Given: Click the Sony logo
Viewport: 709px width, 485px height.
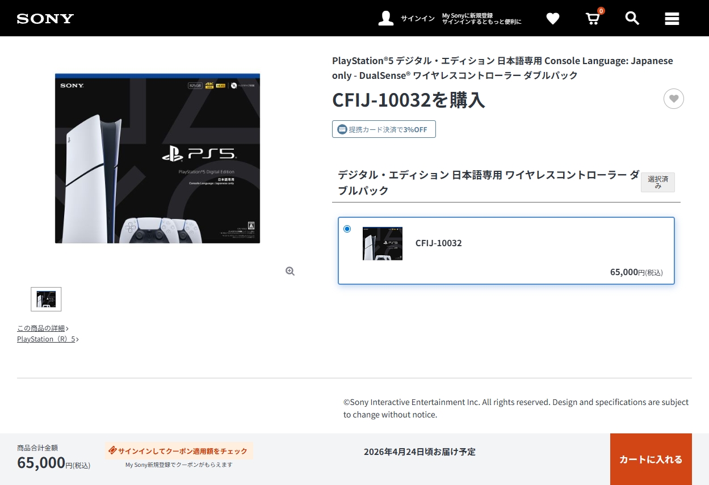Looking at the screenshot, I should 45,19.
